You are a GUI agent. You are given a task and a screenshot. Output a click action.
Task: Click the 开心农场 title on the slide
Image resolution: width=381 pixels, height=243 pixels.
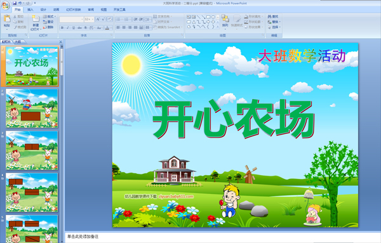pyautogui.click(x=234, y=119)
